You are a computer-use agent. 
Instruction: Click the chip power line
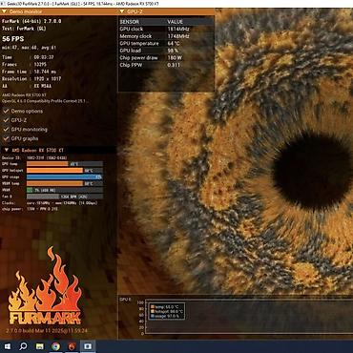click(30, 209)
